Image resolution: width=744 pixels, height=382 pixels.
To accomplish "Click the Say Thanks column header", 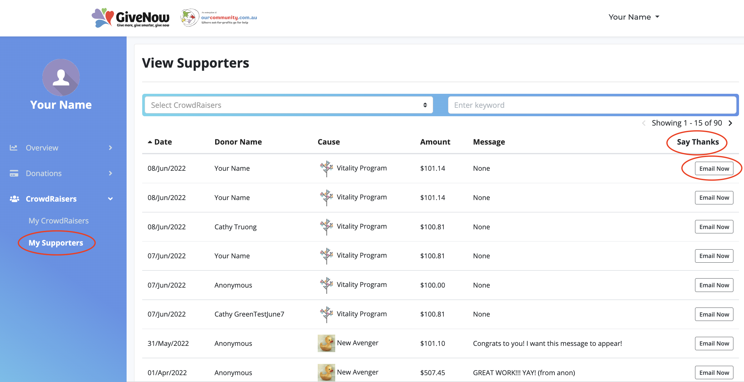I will pyautogui.click(x=698, y=142).
